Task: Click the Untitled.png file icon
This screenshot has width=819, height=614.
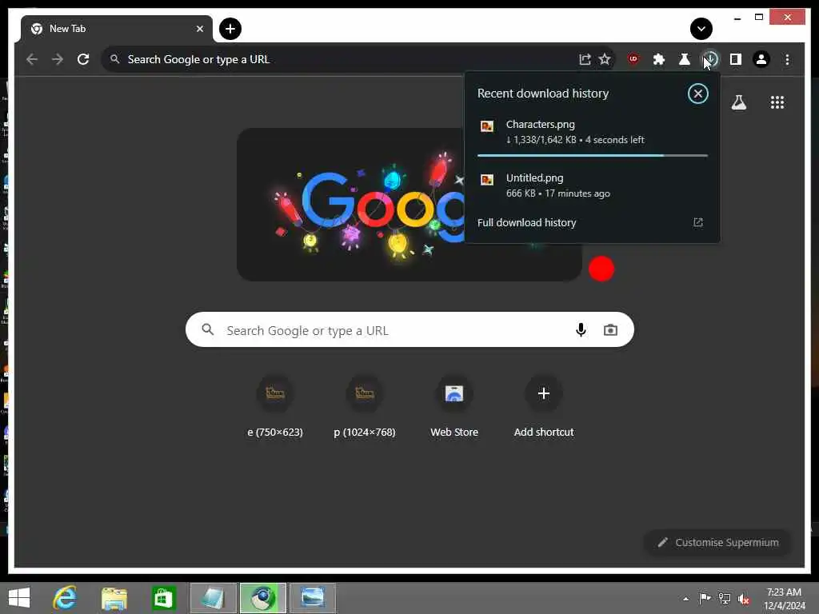Action: coord(487,180)
